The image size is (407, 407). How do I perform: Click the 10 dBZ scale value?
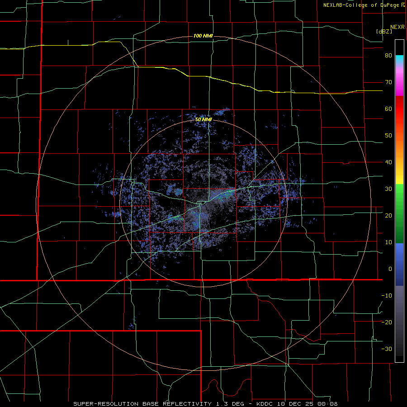pos(388,242)
